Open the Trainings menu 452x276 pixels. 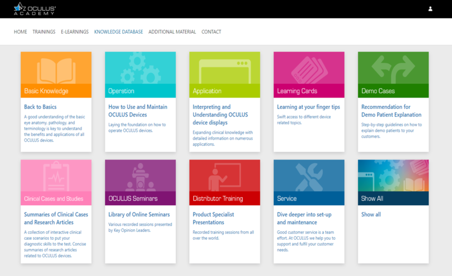pyautogui.click(x=44, y=32)
